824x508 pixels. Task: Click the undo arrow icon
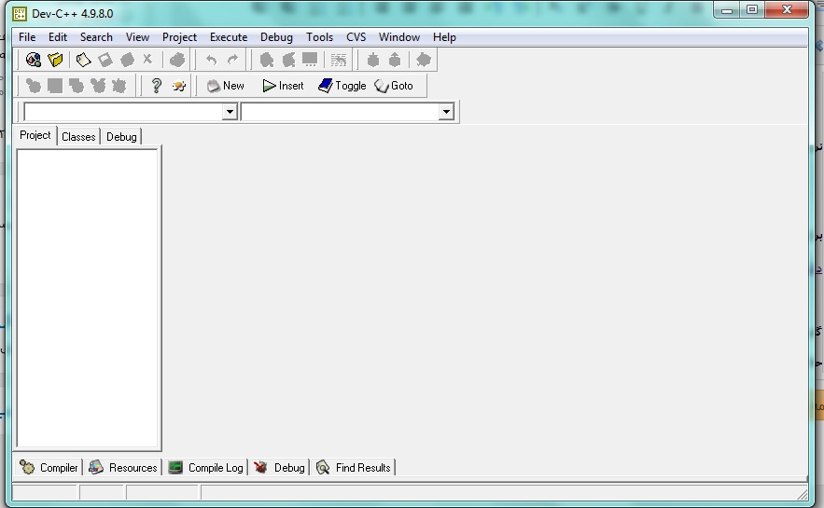click(x=211, y=60)
